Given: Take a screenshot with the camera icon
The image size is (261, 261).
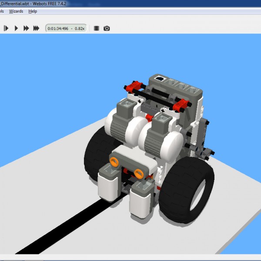Looking at the screenshot, I should [107, 28].
